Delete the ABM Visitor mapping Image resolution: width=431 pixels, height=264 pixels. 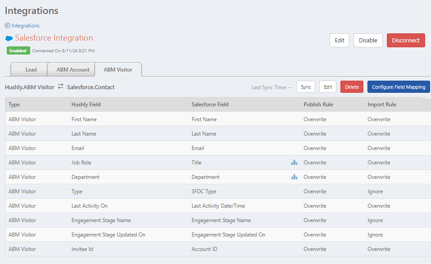tap(352, 87)
